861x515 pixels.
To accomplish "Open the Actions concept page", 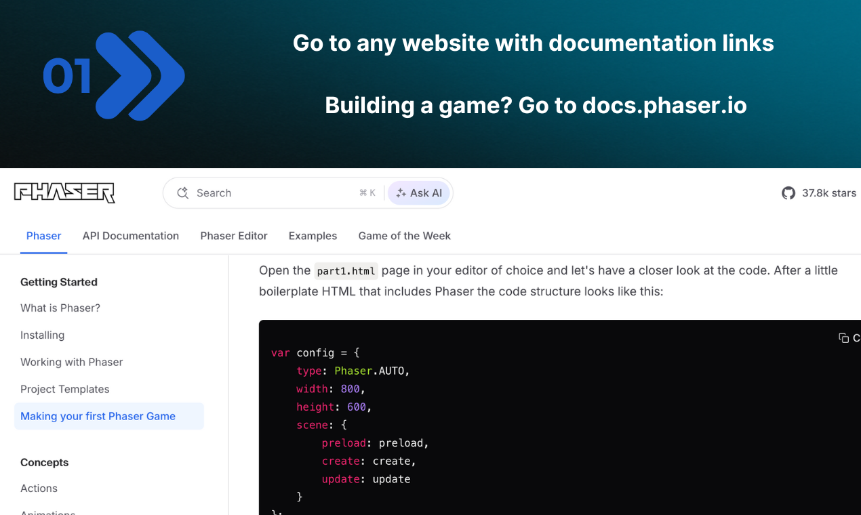I will click(39, 488).
